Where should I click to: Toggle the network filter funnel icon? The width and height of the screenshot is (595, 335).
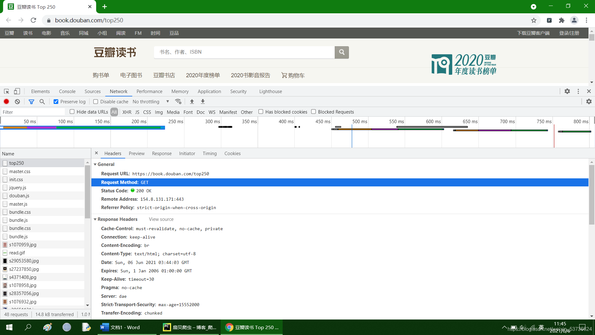coord(31,101)
